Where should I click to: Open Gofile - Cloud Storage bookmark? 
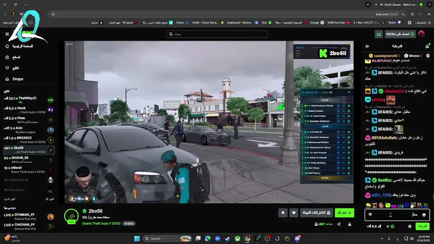click(x=208, y=23)
